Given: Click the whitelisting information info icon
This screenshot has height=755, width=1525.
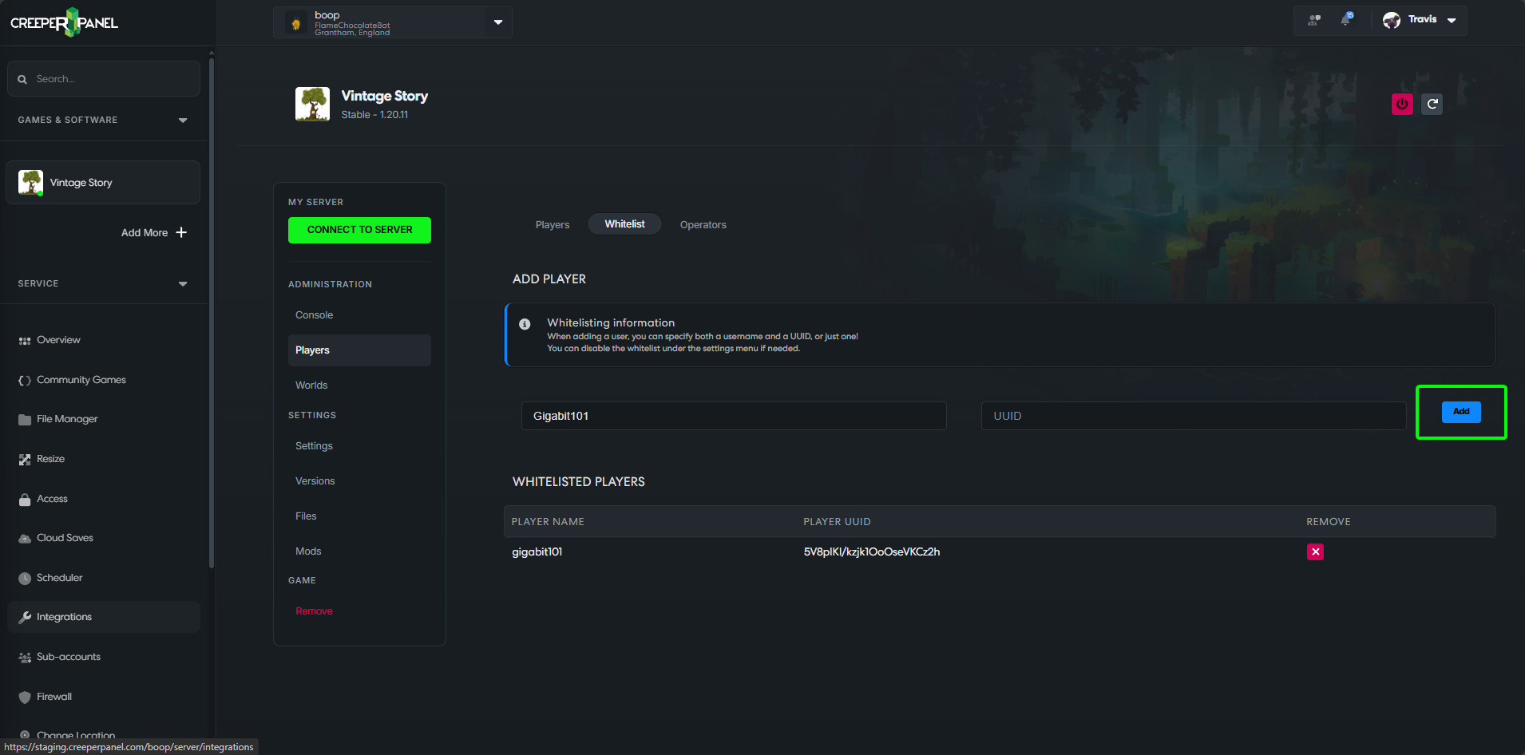Looking at the screenshot, I should tap(525, 324).
